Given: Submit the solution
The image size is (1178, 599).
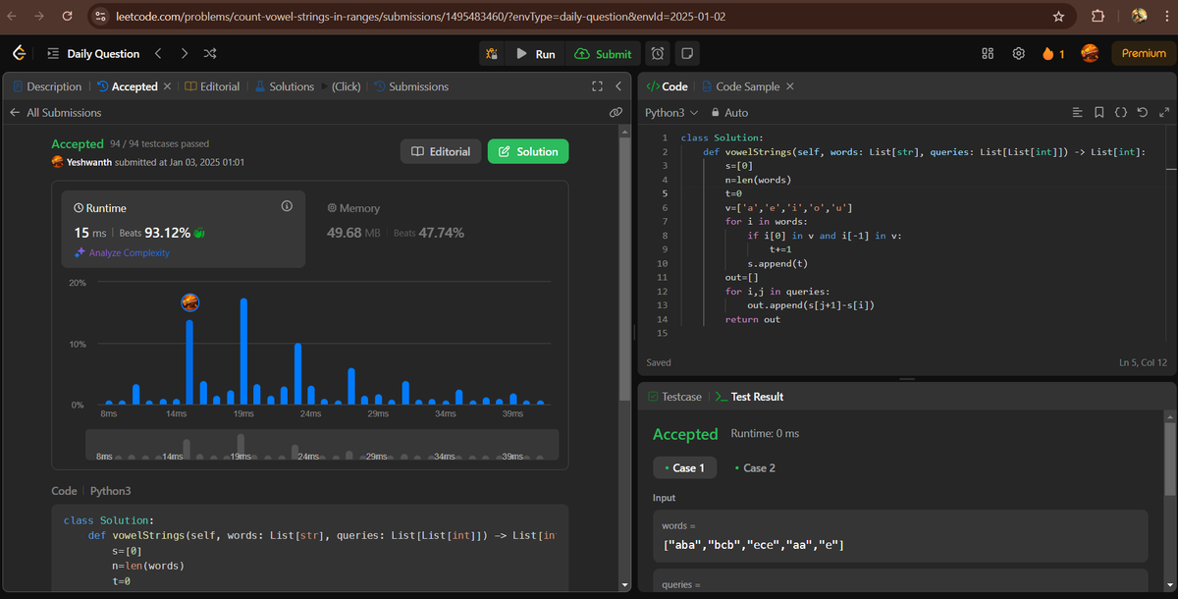Looking at the screenshot, I should coord(603,53).
